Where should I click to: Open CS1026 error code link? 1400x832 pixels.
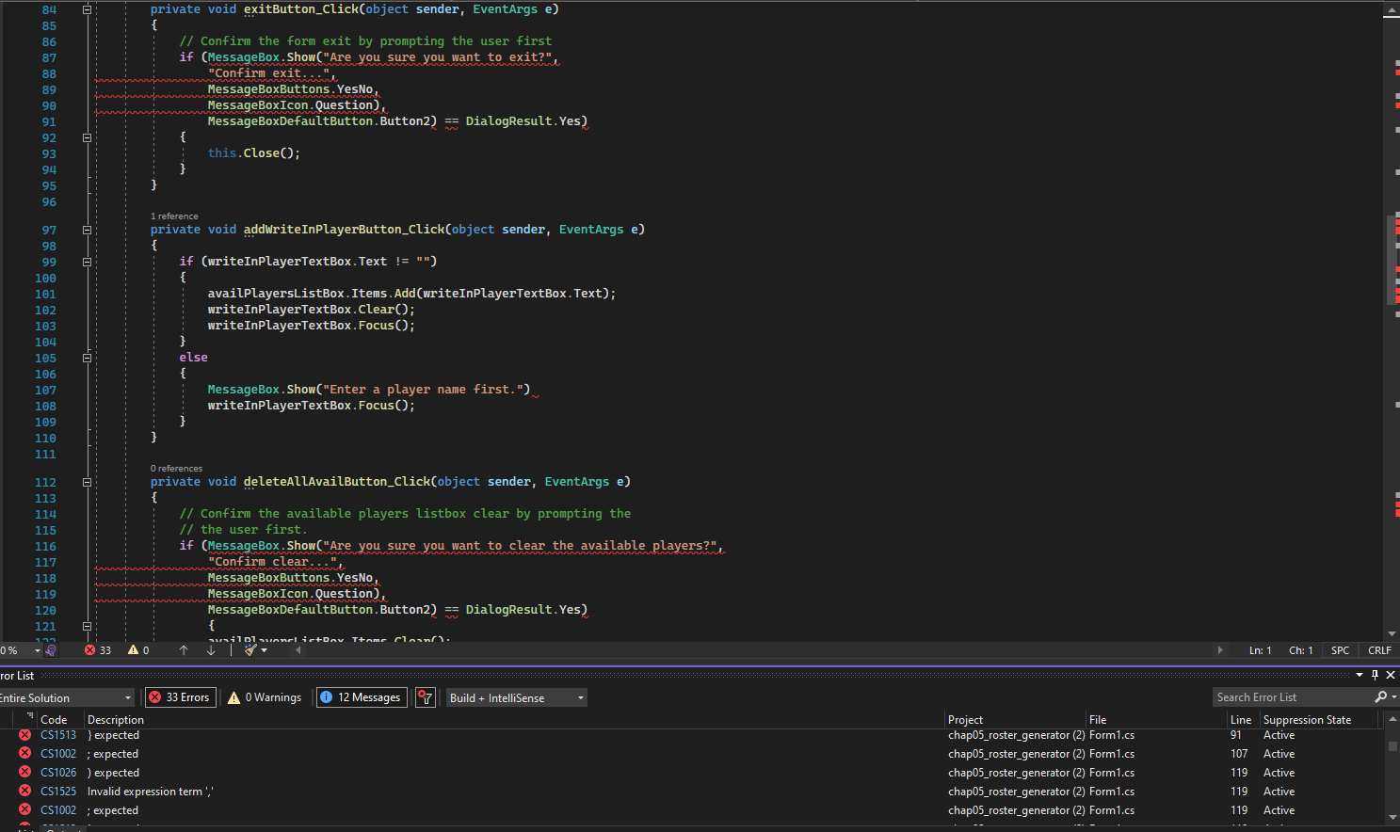click(58, 773)
